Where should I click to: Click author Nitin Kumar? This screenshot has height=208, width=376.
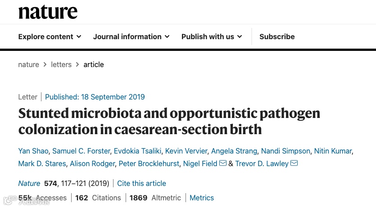pyautogui.click(x=333, y=151)
